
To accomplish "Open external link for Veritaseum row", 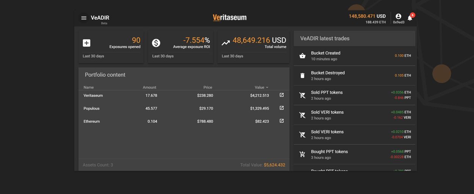I will pyautogui.click(x=281, y=95).
